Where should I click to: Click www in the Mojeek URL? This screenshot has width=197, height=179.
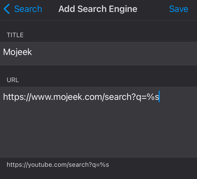[42, 97]
